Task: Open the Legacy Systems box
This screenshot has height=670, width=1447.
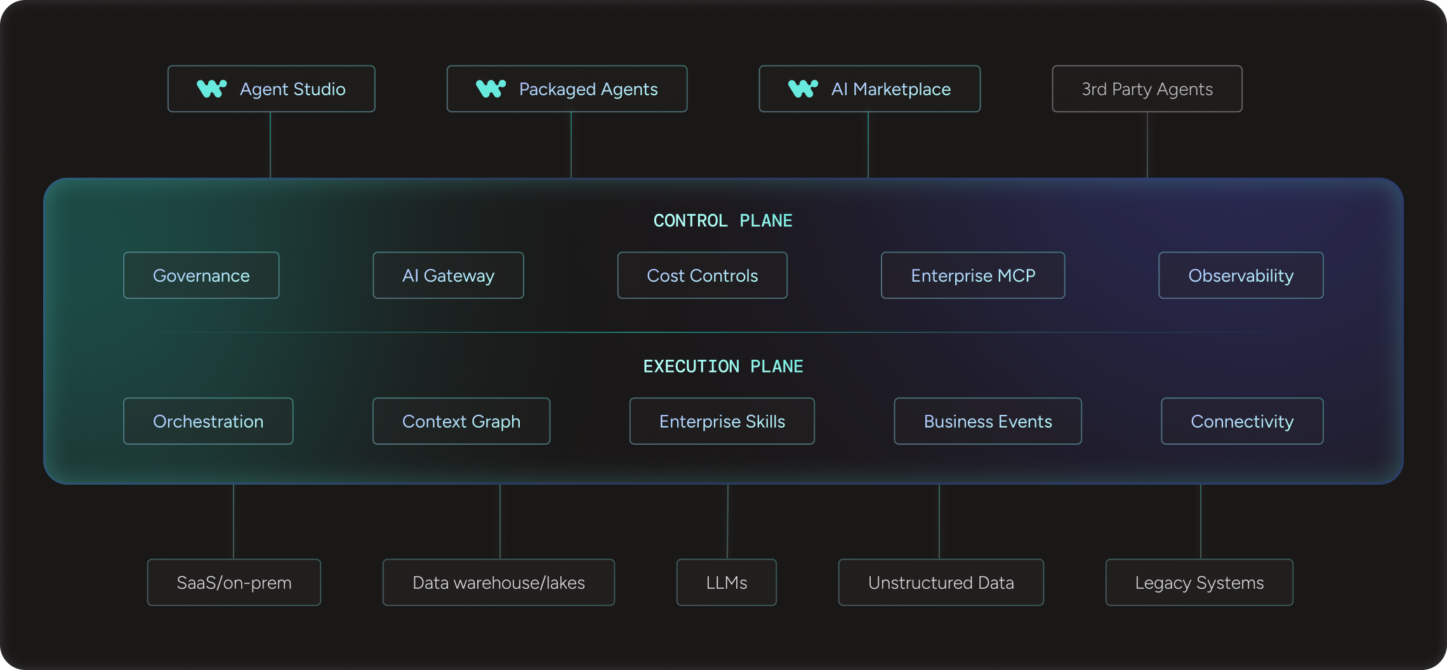Action: 1199,582
